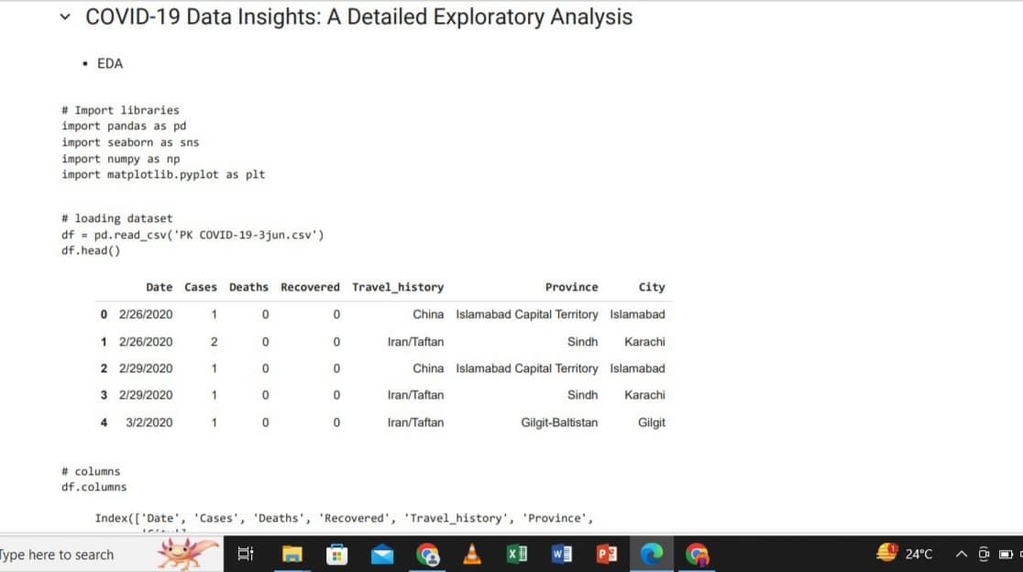The image size is (1023, 572).
Task: Open Word from the taskbar
Action: pos(562,554)
